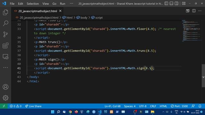Customize layout icon in title bar

click(x=184, y=4)
